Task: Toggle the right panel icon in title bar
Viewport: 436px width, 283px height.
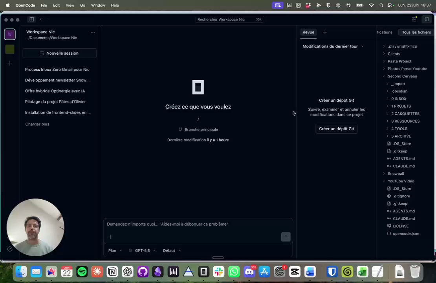Action: (427, 19)
